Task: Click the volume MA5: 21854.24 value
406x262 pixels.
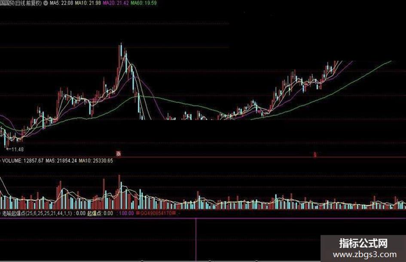Action: click(61, 161)
